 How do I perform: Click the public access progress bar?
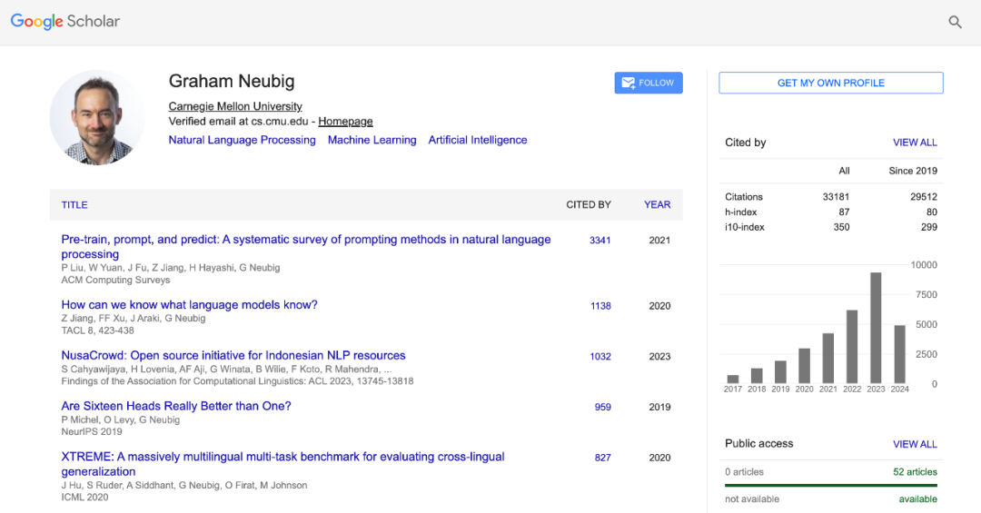830,486
